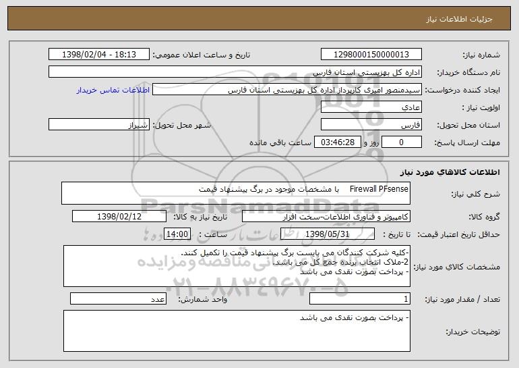Click the تاریخ نیاز به کالا field 1398/02/12

tap(119, 217)
